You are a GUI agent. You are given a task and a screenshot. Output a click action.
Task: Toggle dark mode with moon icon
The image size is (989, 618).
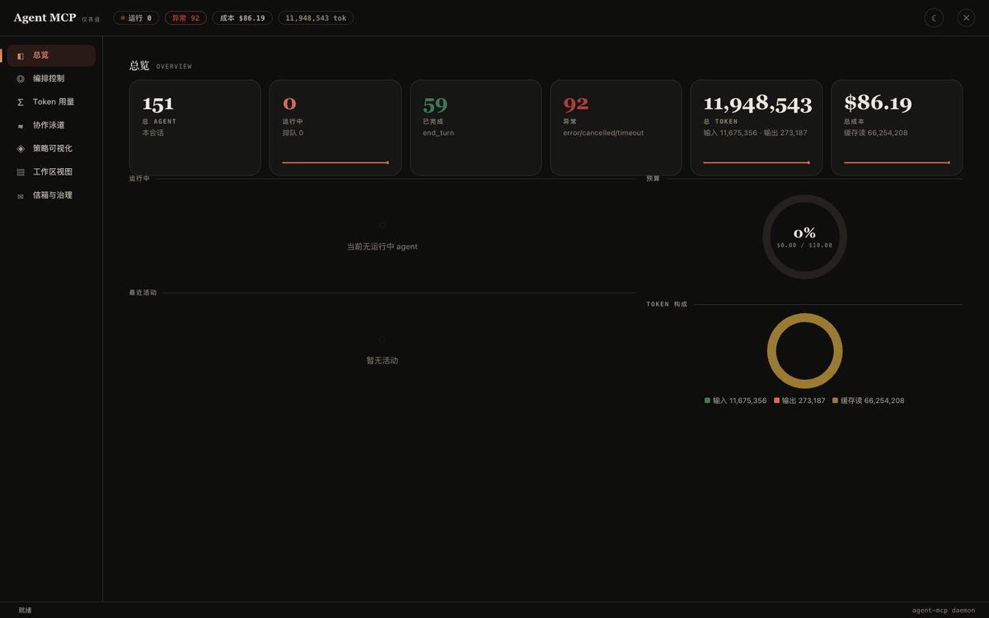934,18
